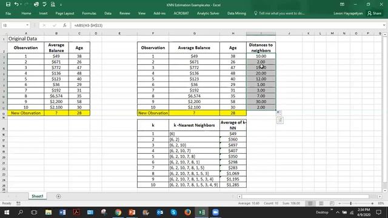Add a new sheet with the plus button

click(x=58, y=196)
